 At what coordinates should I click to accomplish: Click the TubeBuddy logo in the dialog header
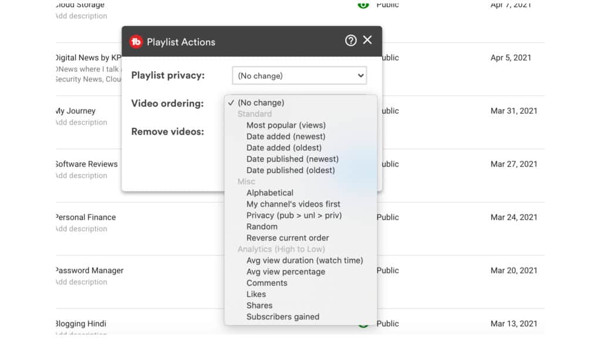136,42
